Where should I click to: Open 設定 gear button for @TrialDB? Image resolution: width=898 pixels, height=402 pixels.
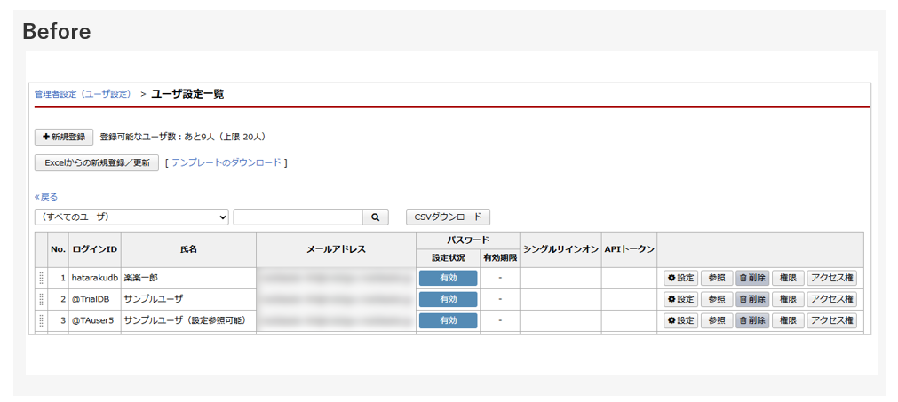click(x=681, y=300)
